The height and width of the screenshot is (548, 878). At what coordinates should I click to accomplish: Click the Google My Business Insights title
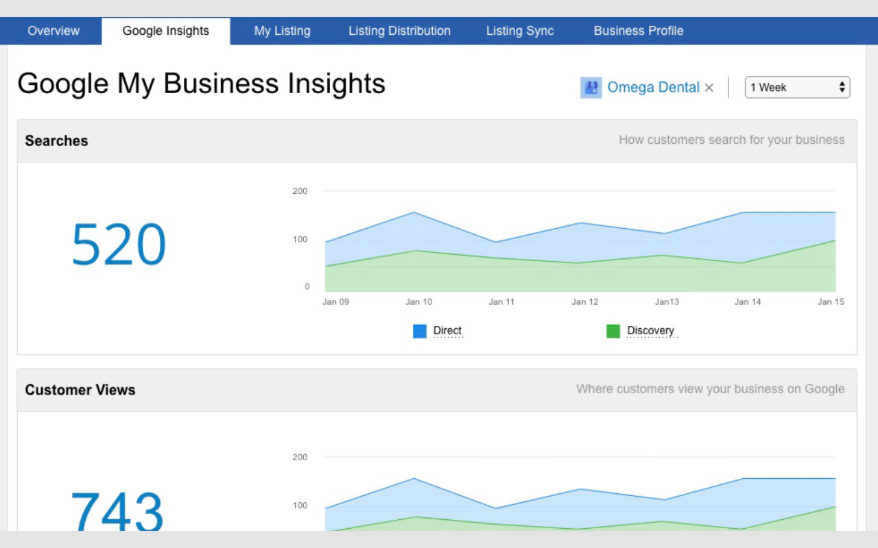point(201,84)
